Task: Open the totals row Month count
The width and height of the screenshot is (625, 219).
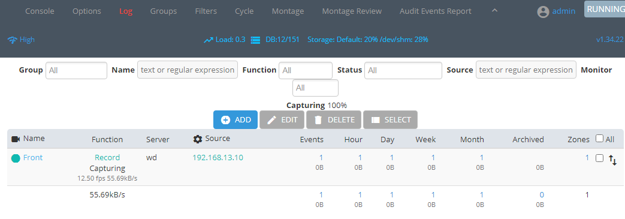Action: pyautogui.click(x=482, y=194)
